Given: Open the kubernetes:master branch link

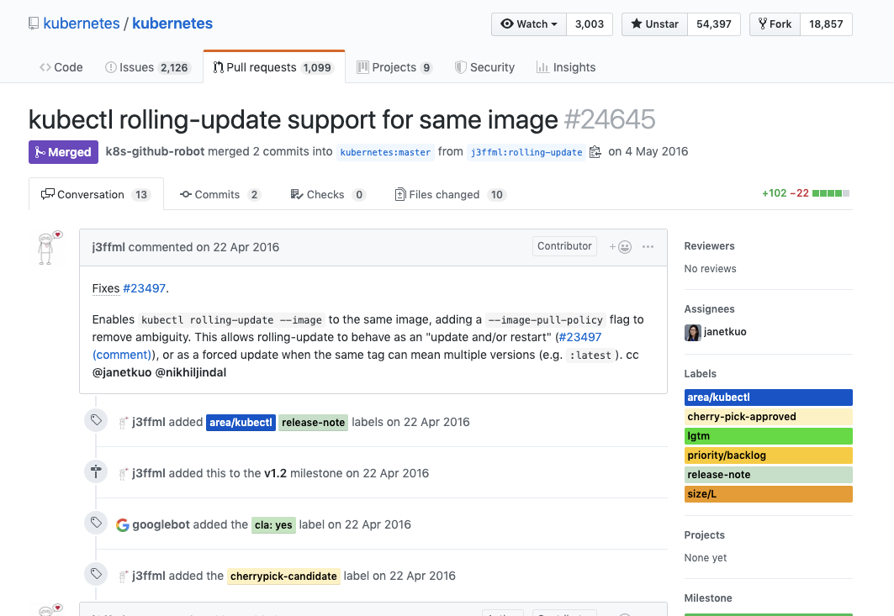Looking at the screenshot, I should (385, 152).
